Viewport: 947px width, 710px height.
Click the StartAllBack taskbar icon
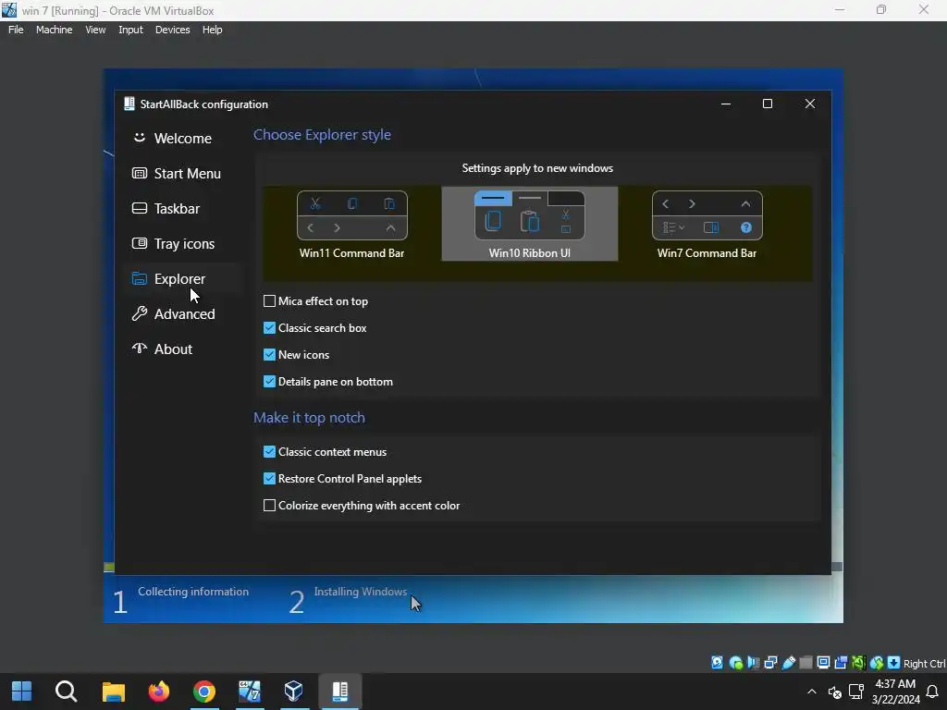(340, 692)
